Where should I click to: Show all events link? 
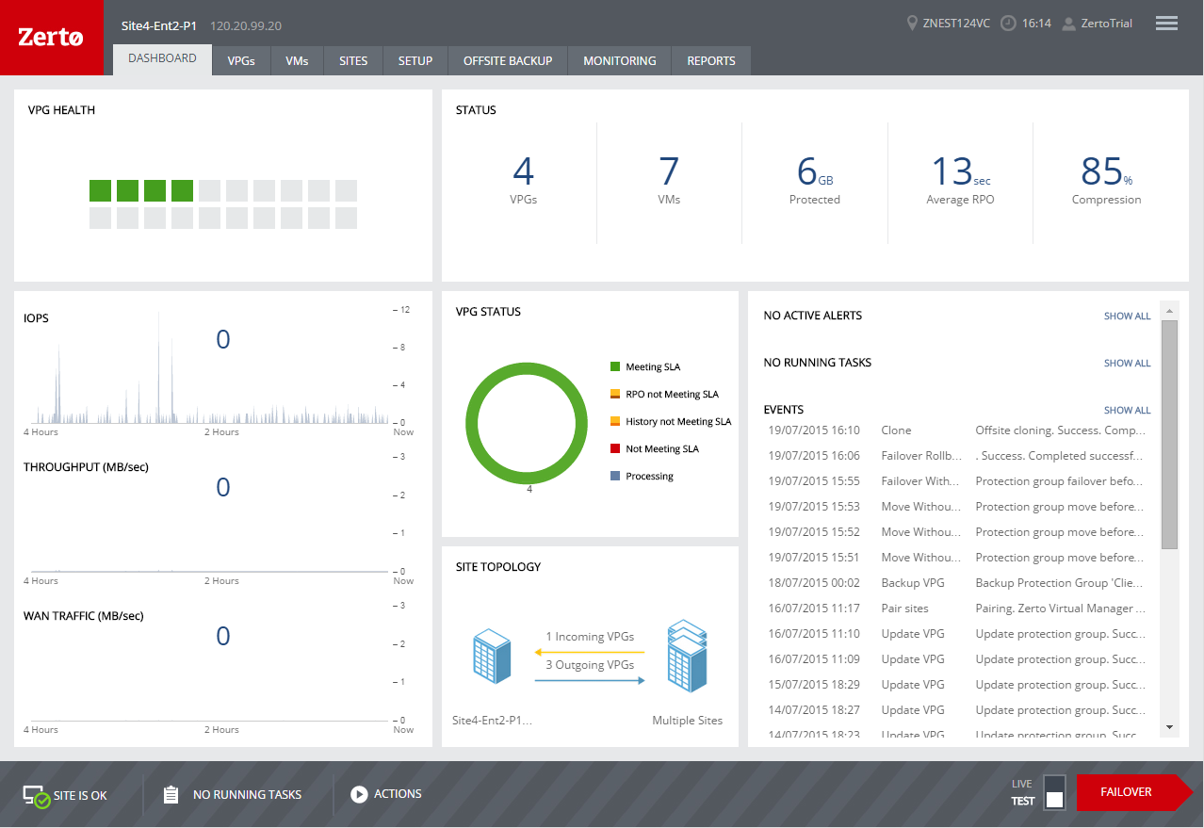click(1127, 411)
